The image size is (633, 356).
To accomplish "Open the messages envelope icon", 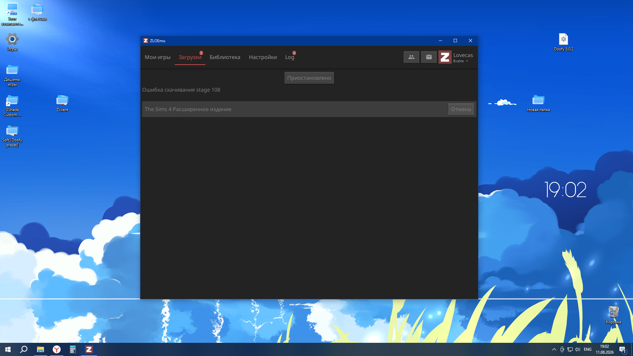I will click(x=429, y=57).
